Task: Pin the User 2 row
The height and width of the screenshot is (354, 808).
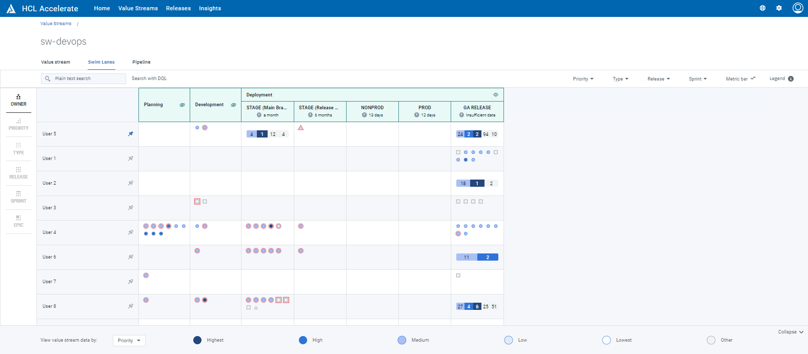Action: (x=131, y=183)
